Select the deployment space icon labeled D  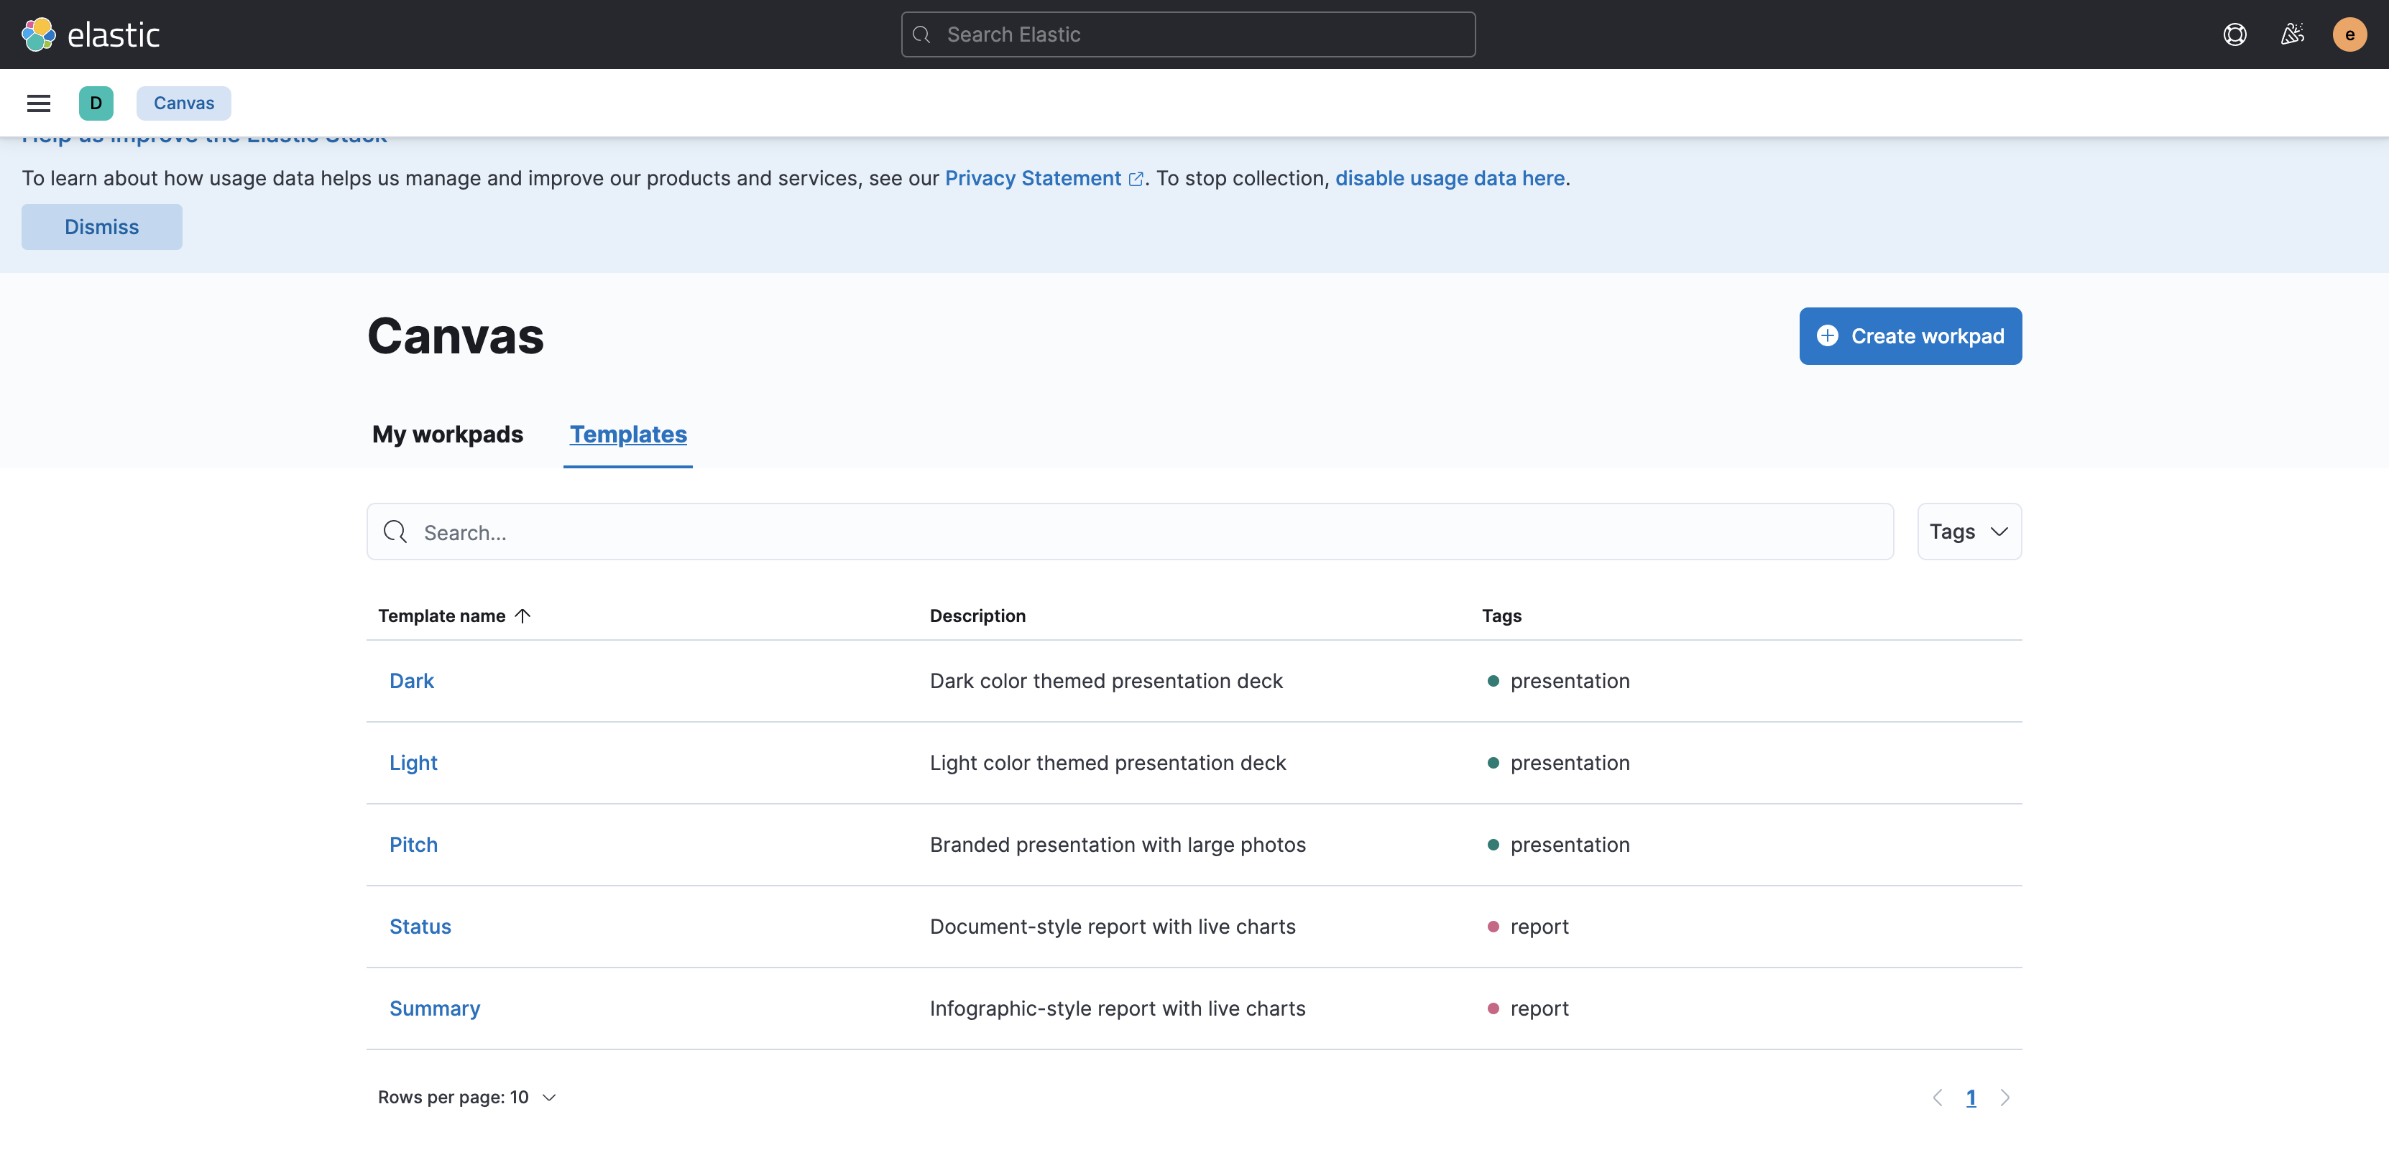pos(96,103)
